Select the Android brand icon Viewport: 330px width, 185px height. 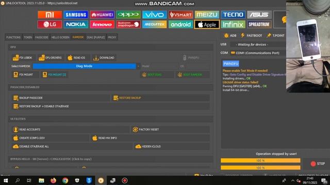[180, 24]
